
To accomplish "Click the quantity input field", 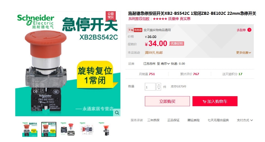I will pos(150,87).
